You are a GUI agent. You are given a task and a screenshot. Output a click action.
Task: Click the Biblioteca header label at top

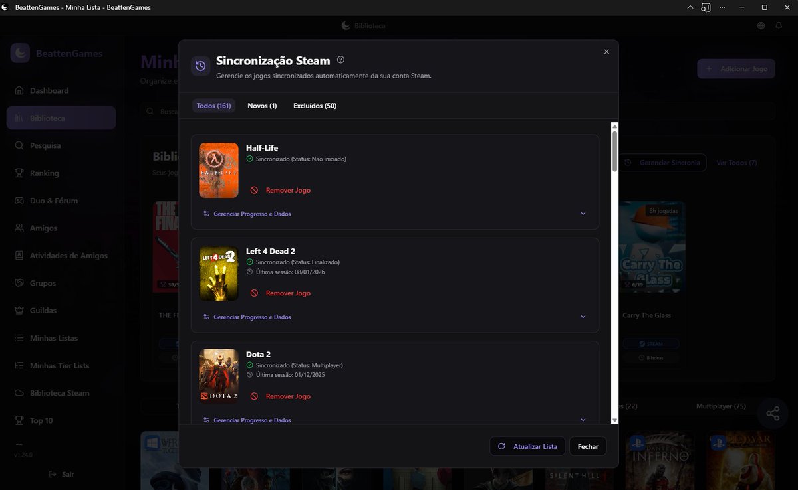tap(364, 25)
